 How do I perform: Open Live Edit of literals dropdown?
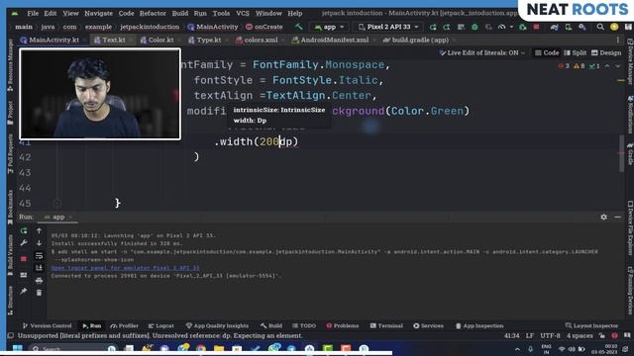[482, 52]
